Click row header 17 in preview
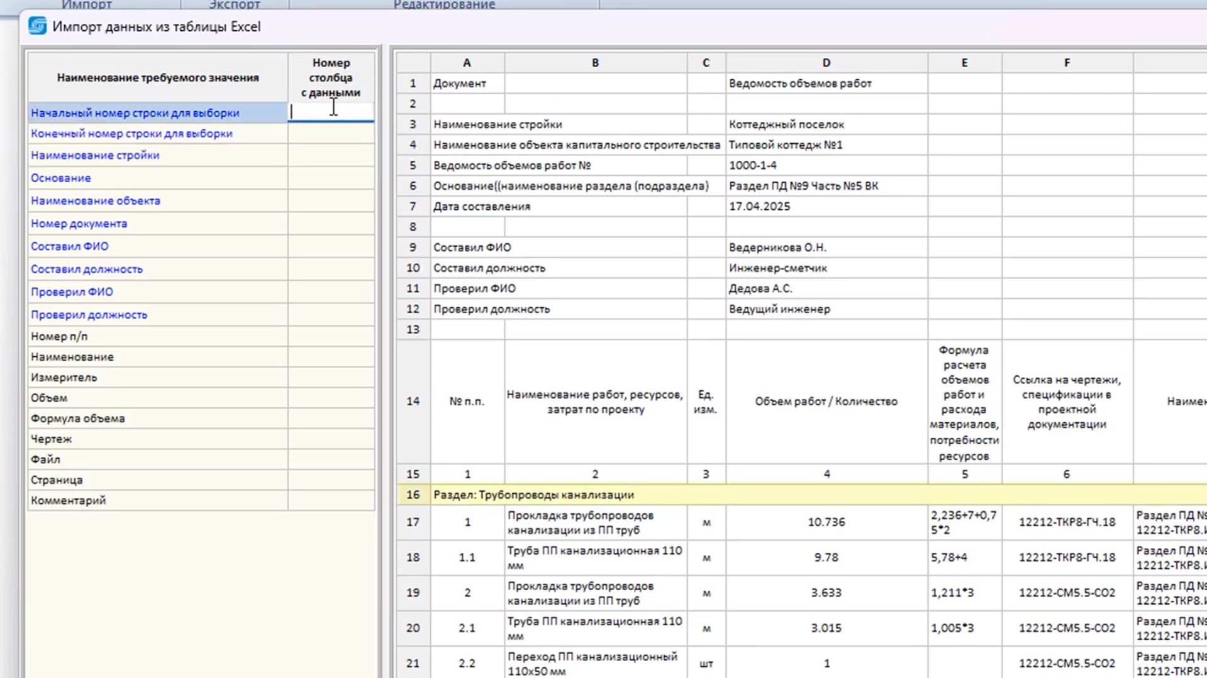 point(413,522)
